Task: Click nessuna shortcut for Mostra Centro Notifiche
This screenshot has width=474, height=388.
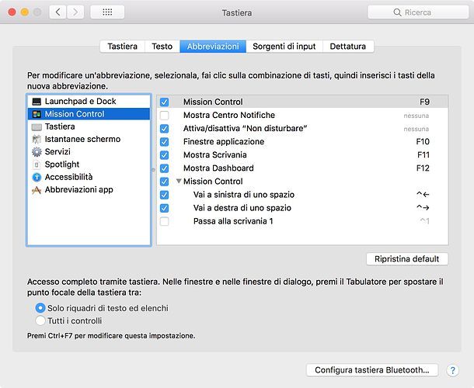Action: [x=416, y=116]
